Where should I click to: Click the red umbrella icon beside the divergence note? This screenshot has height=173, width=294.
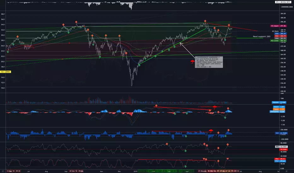pyautogui.click(x=192, y=62)
